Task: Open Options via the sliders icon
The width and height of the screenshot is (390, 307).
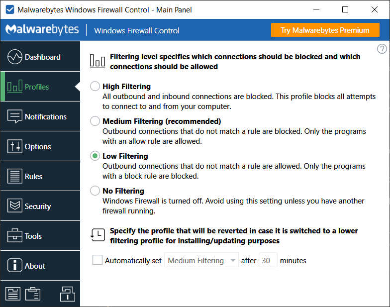Action: pyautogui.click(x=15, y=146)
